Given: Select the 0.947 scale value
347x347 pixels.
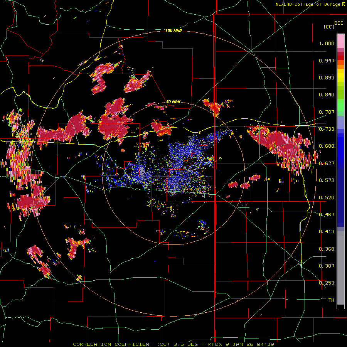Looking at the screenshot, I should (x=327, y=61).
